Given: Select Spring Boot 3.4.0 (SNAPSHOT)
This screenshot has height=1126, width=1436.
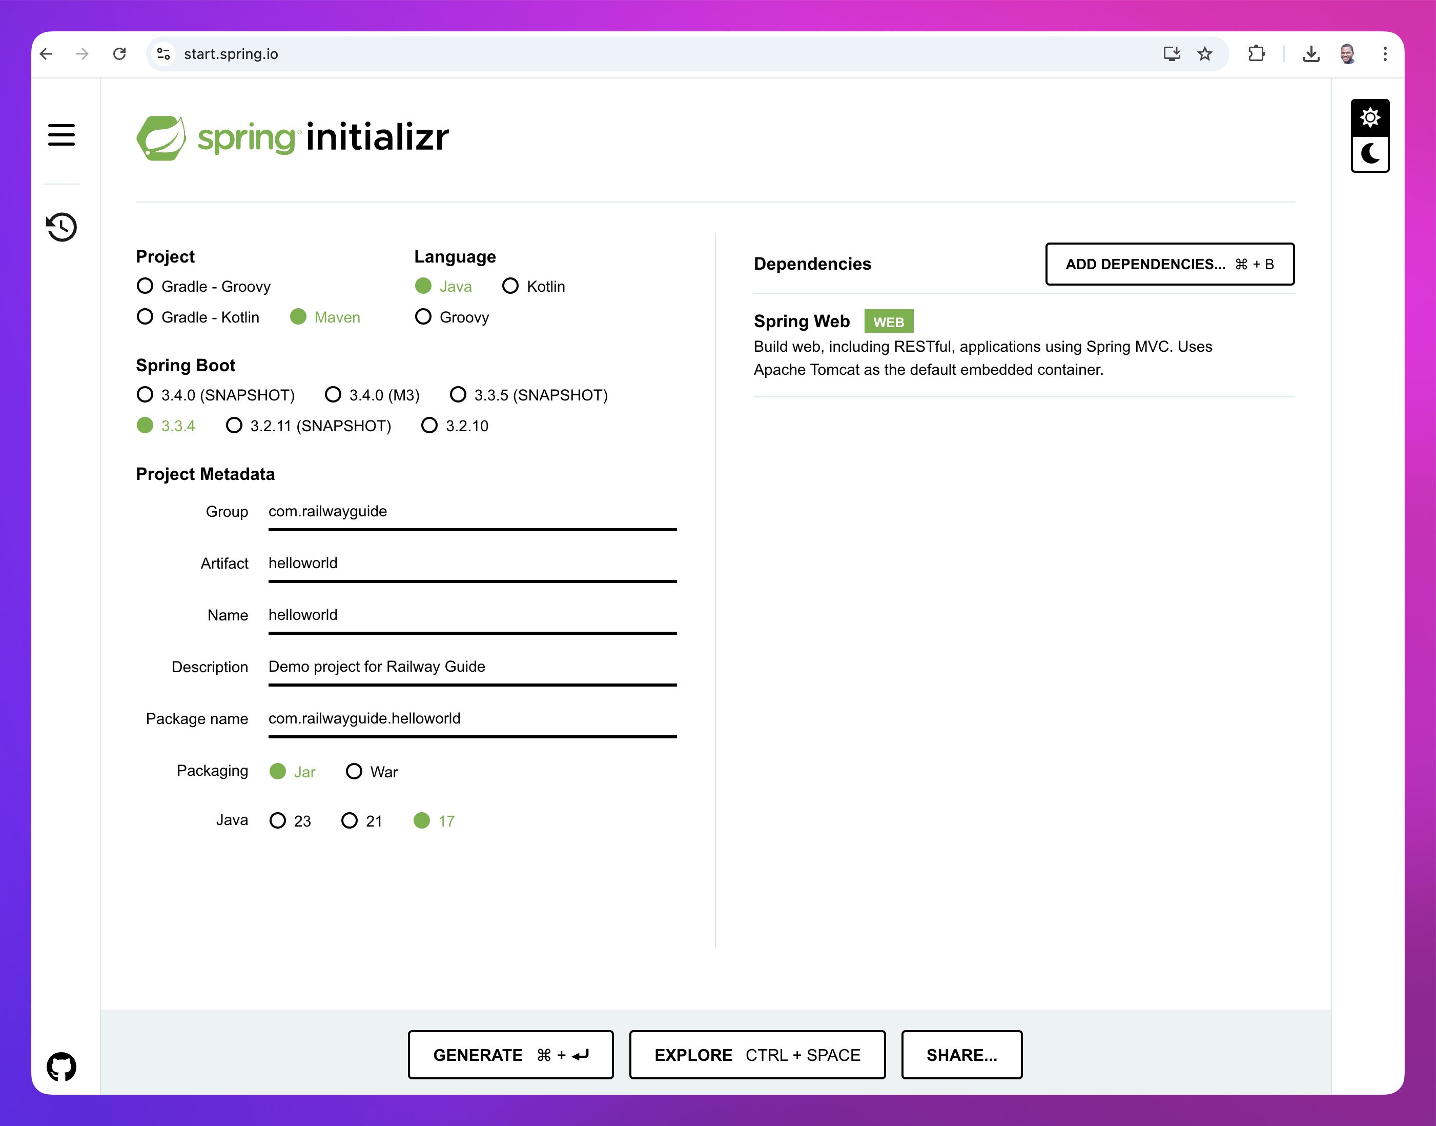Looking at the screenshot, I should click(x=215, y=395).
